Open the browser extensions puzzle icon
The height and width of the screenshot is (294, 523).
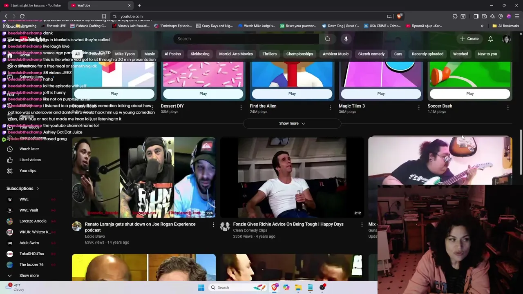(x=455, y=16)
